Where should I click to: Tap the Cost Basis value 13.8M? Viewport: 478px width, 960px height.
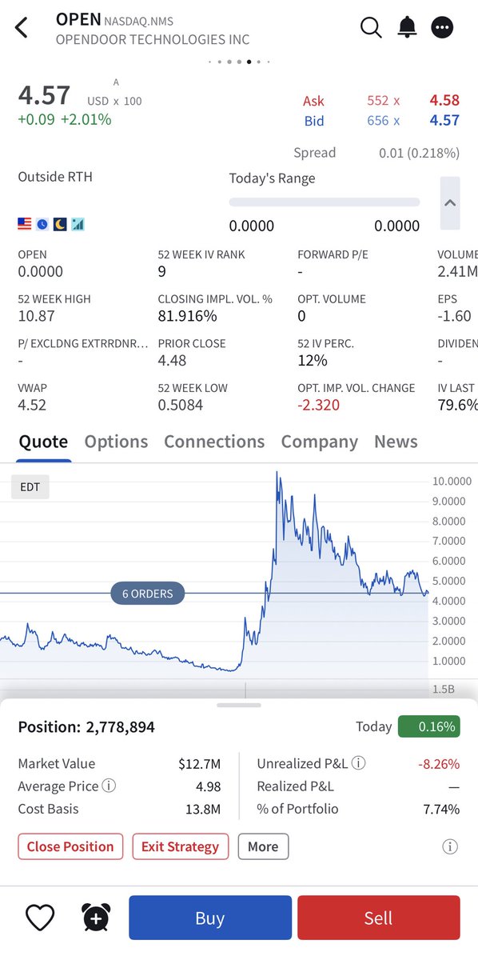point(203,809)
